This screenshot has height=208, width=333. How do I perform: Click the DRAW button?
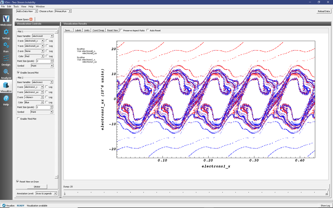[37, 187]
